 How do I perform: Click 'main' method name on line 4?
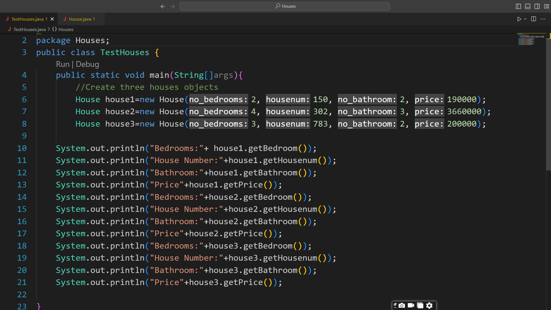pos(159,75)
